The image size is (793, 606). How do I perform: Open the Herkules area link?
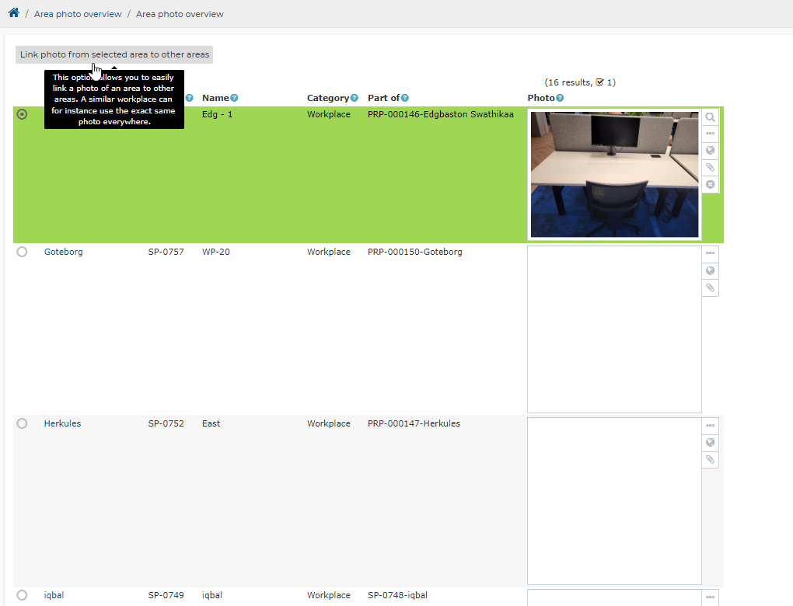click(x=62, y=423)
